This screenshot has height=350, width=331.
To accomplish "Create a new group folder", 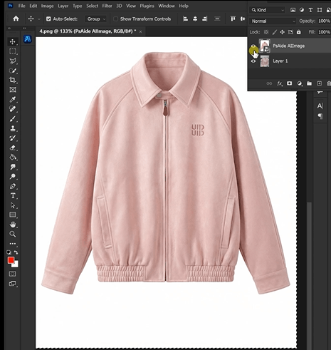I will pyautogui.click(x=309, y=83).
